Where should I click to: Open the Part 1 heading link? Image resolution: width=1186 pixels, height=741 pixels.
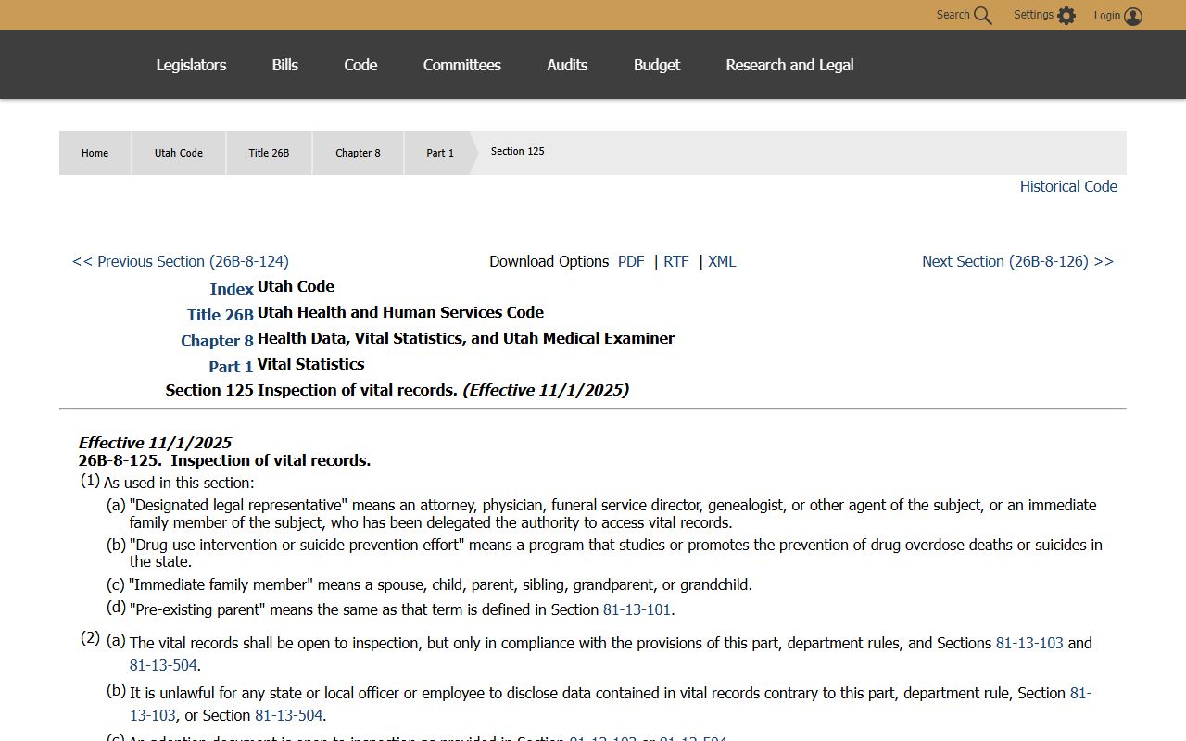pyautogui.click(x=231, y=367)
